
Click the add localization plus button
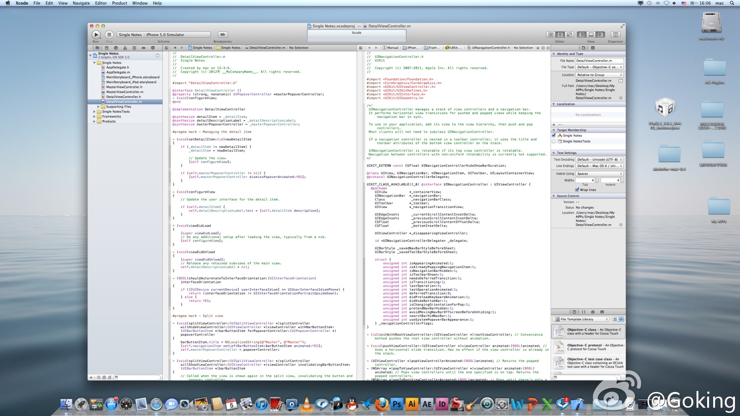[554, 125]
